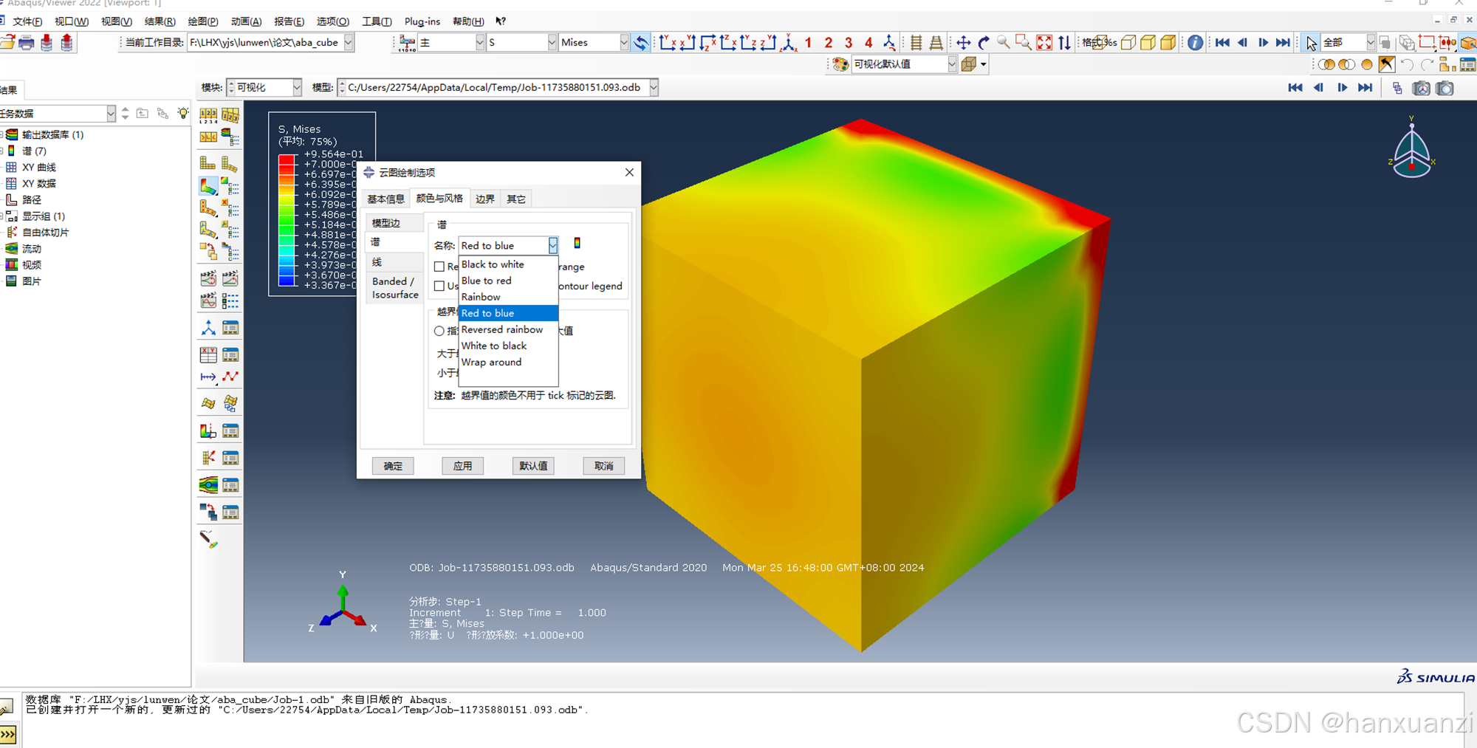This screenshot has height=748, width=1477.
Task: Open the 结果(R) menu
Action: click(160, 21)
